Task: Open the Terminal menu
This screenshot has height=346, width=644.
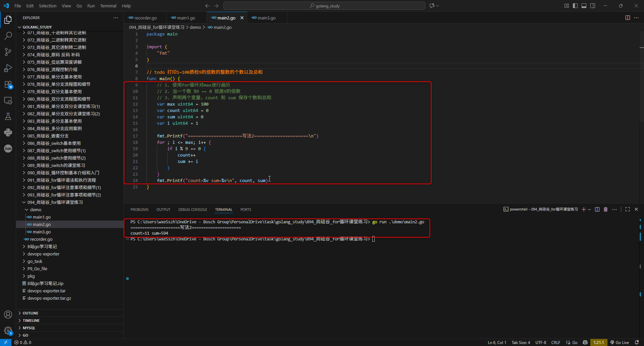Action: [108, 6]
